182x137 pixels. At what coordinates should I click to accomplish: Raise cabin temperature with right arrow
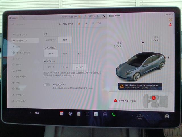tap(147, 116)
